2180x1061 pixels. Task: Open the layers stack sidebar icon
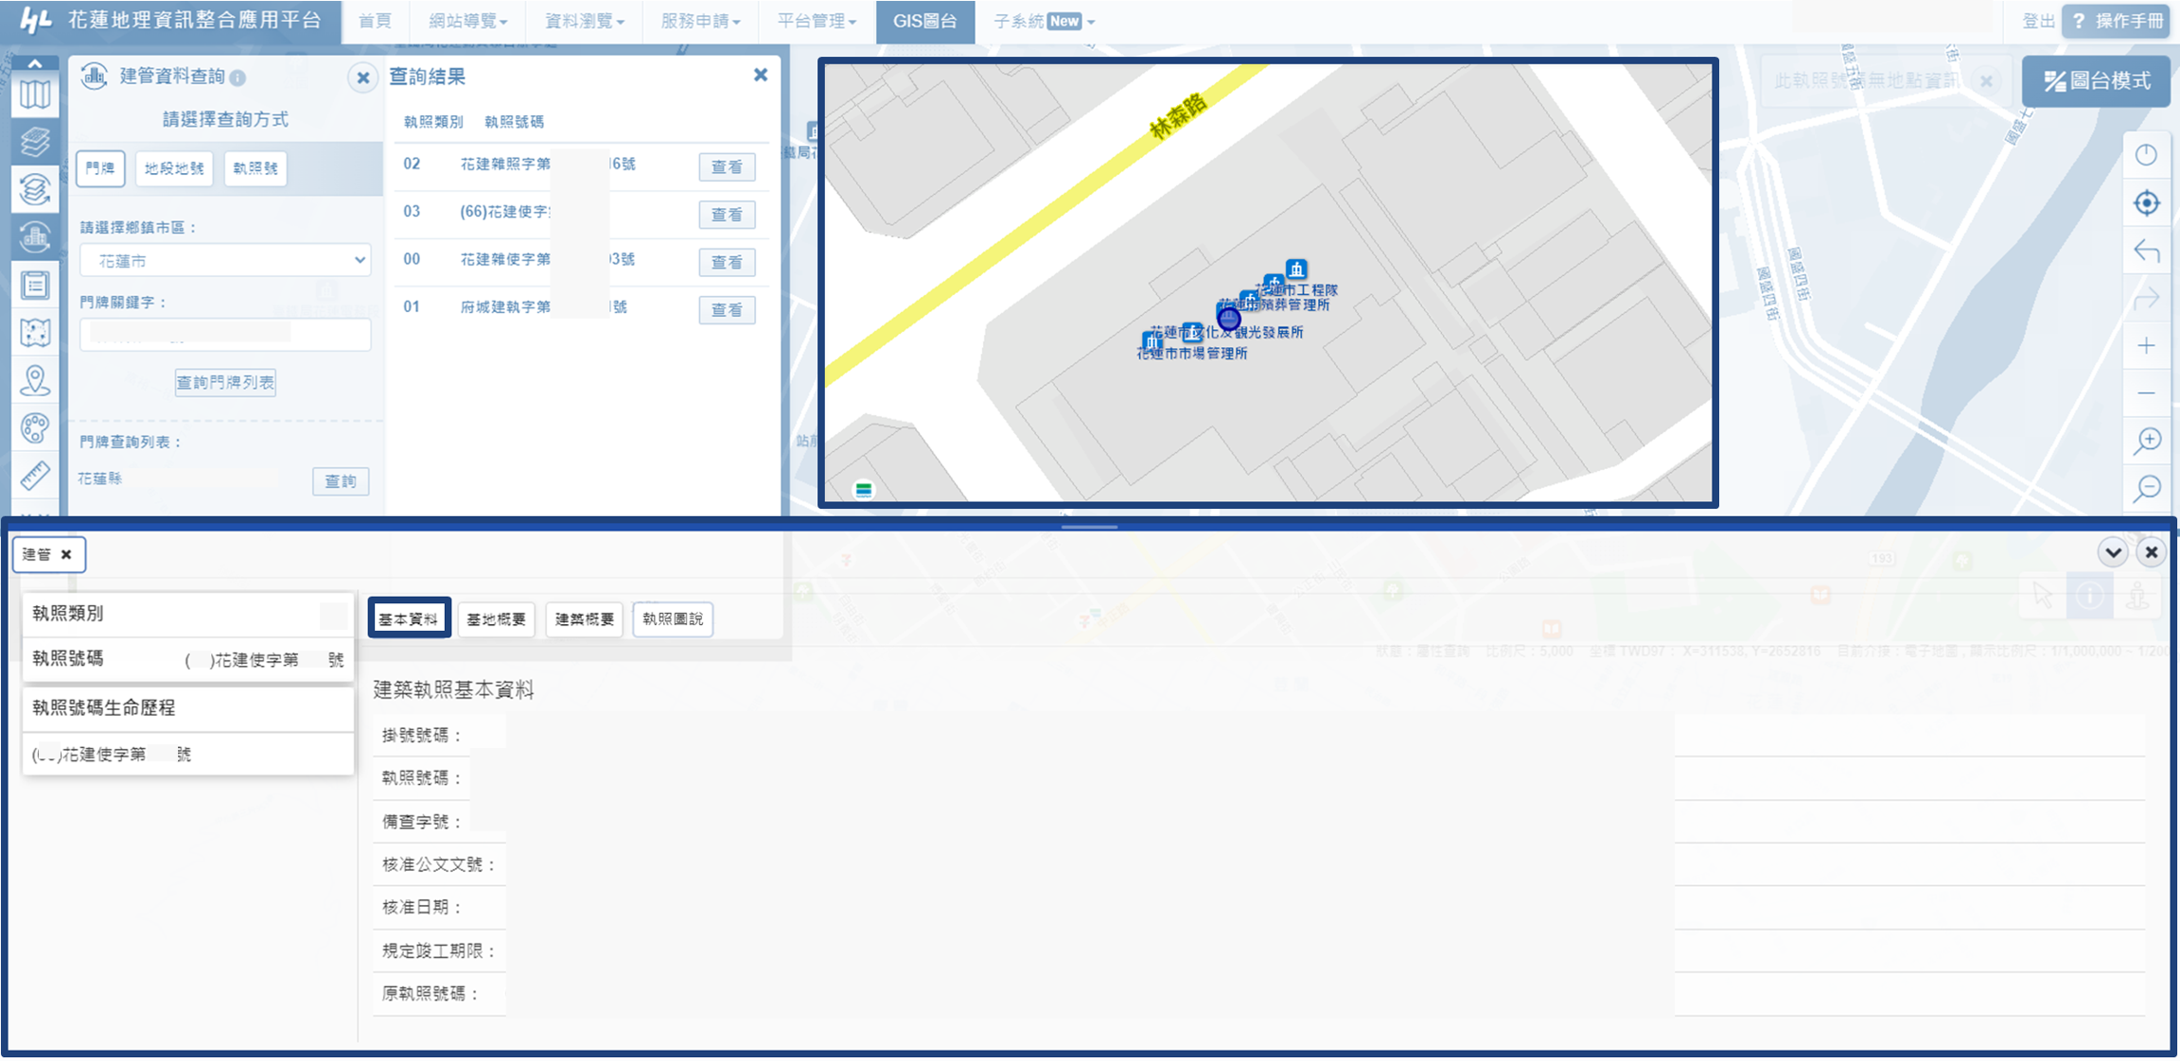pos(35,142)
